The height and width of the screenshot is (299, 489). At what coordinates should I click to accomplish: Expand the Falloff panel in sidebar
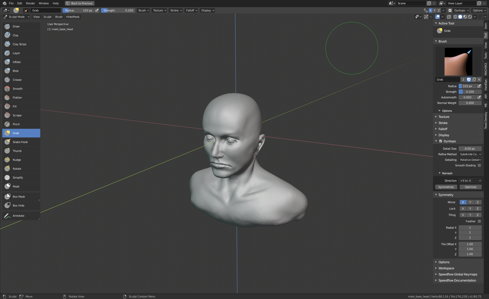(x=443, y=129)
